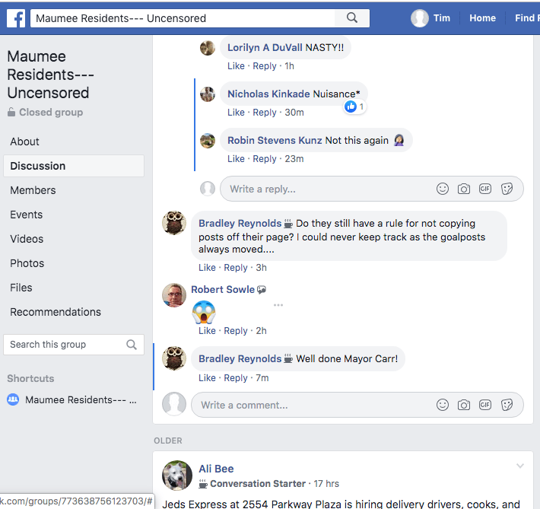Attach a photo using reply box camera icon
The height and width of the screenshot is (509, 540).
click(464, 189)
